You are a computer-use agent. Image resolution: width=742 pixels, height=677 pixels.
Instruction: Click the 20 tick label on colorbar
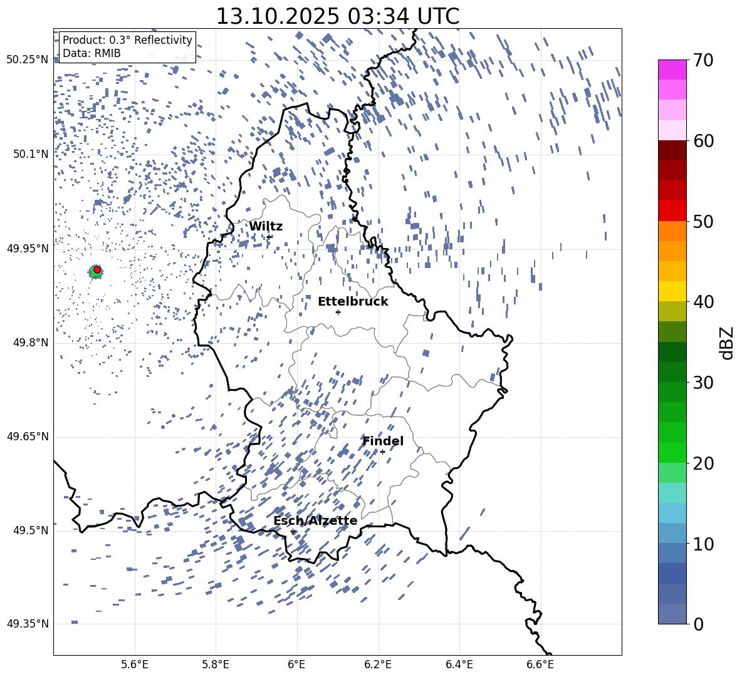point(704,463)
